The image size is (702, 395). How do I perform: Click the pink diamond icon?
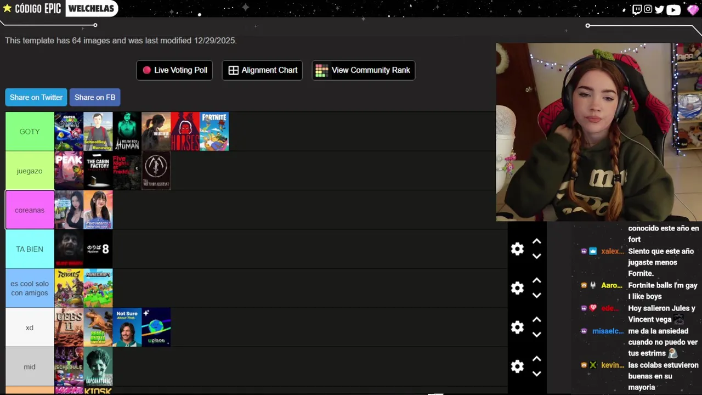(x=693, y=9)
